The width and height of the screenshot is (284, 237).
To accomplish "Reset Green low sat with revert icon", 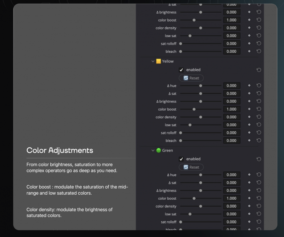I will click(x=259, y=214).
